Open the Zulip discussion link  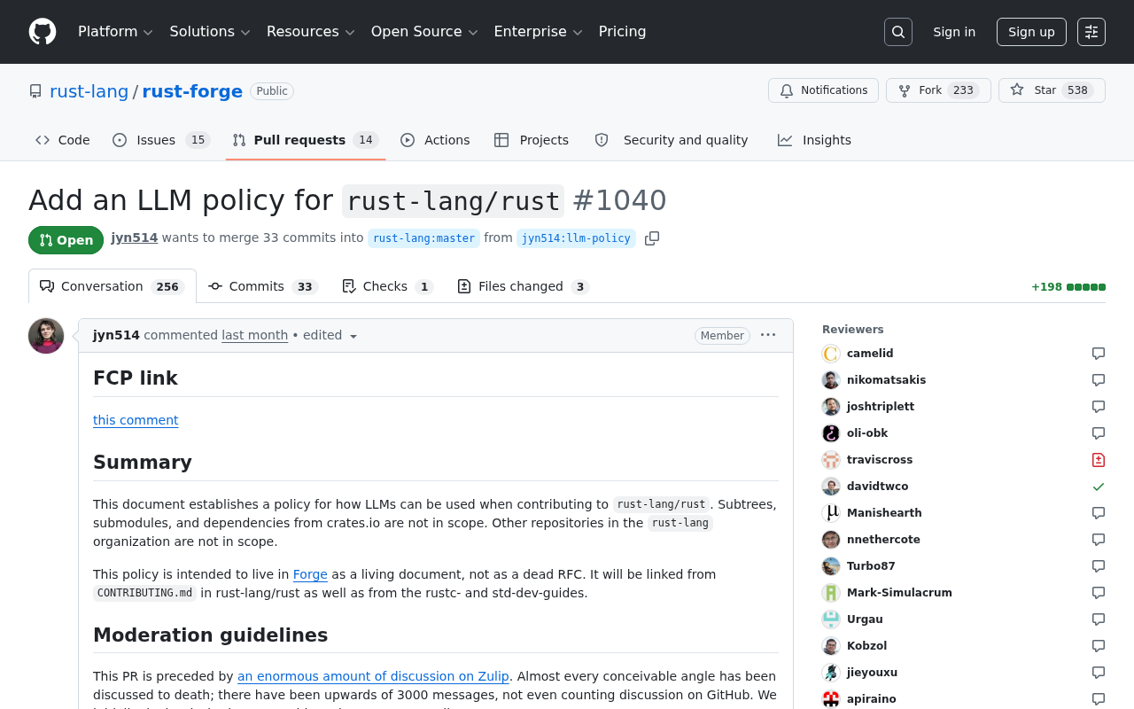tap(373, 676)
